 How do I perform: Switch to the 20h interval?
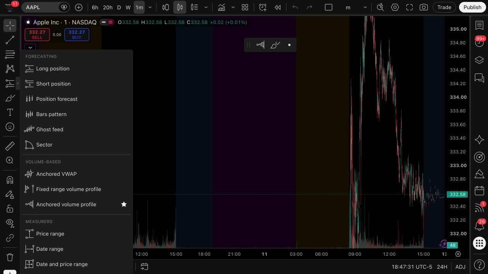click(x=108, y=7)
